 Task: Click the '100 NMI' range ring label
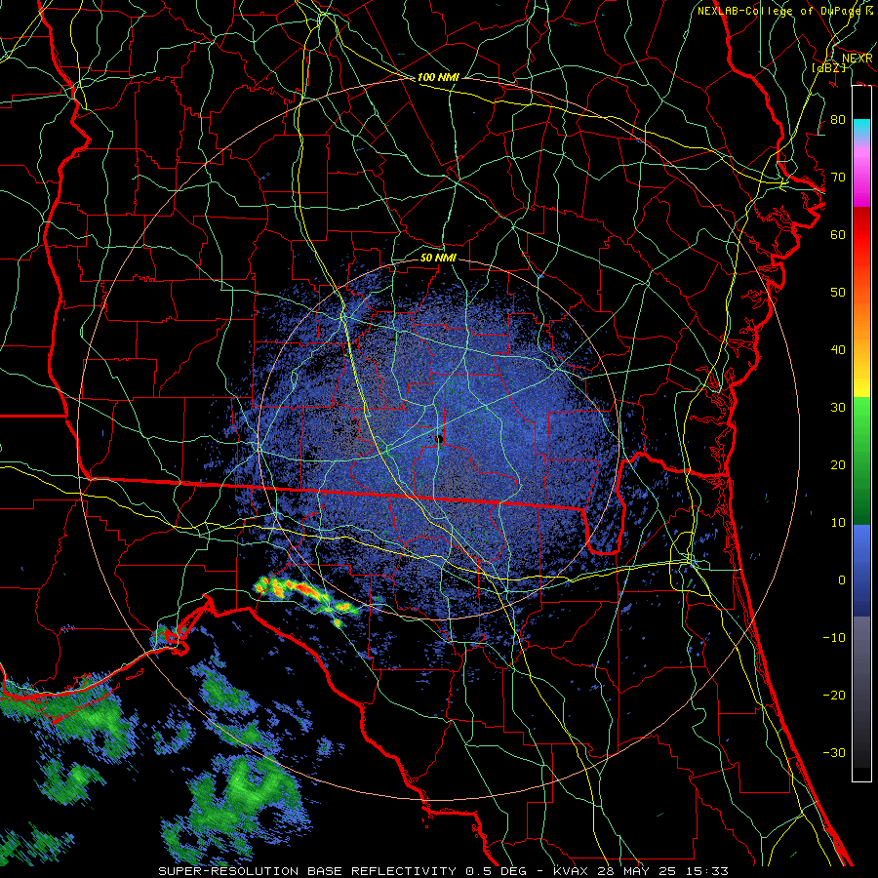click(438, 77)
